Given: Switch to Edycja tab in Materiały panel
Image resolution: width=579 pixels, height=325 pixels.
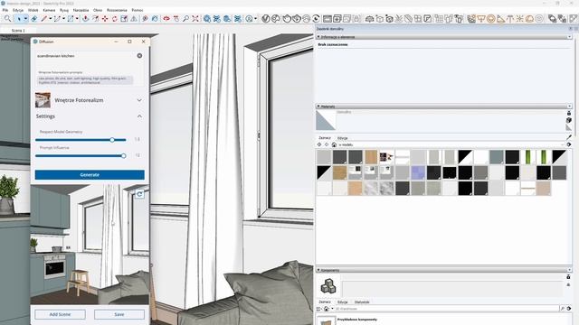Looking at the screenshot, I should tap(342, 138).
